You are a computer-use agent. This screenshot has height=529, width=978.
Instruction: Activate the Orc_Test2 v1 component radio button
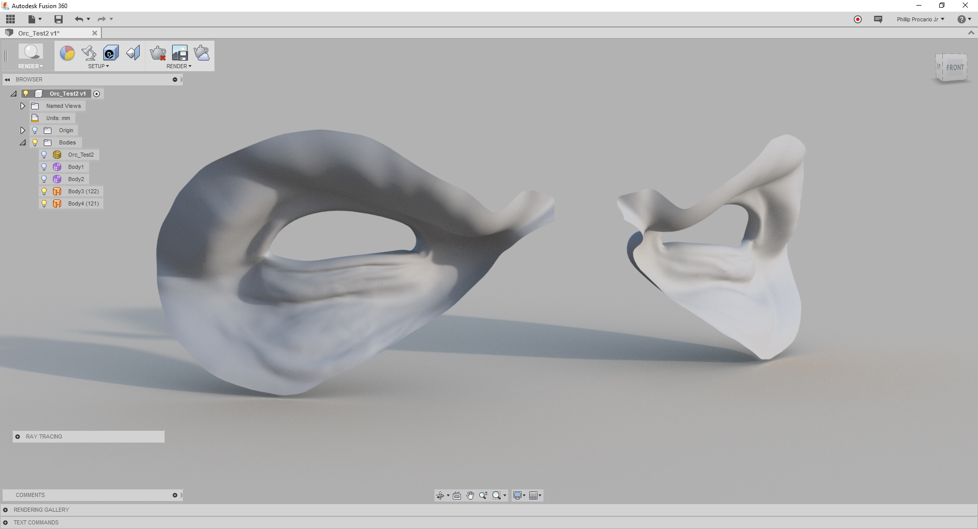coord(97,94)
